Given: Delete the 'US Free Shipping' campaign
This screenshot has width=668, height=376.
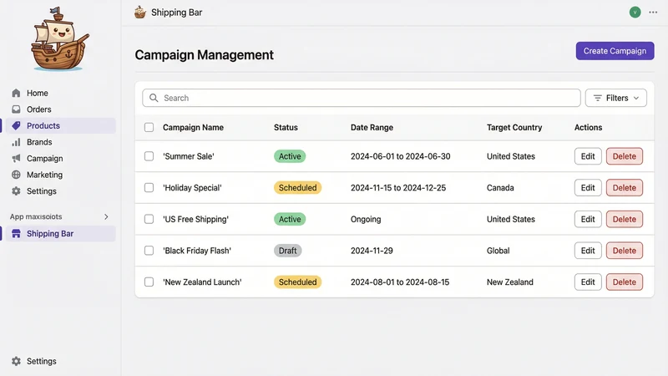Looking at the screenshot, I should [624, 219].
